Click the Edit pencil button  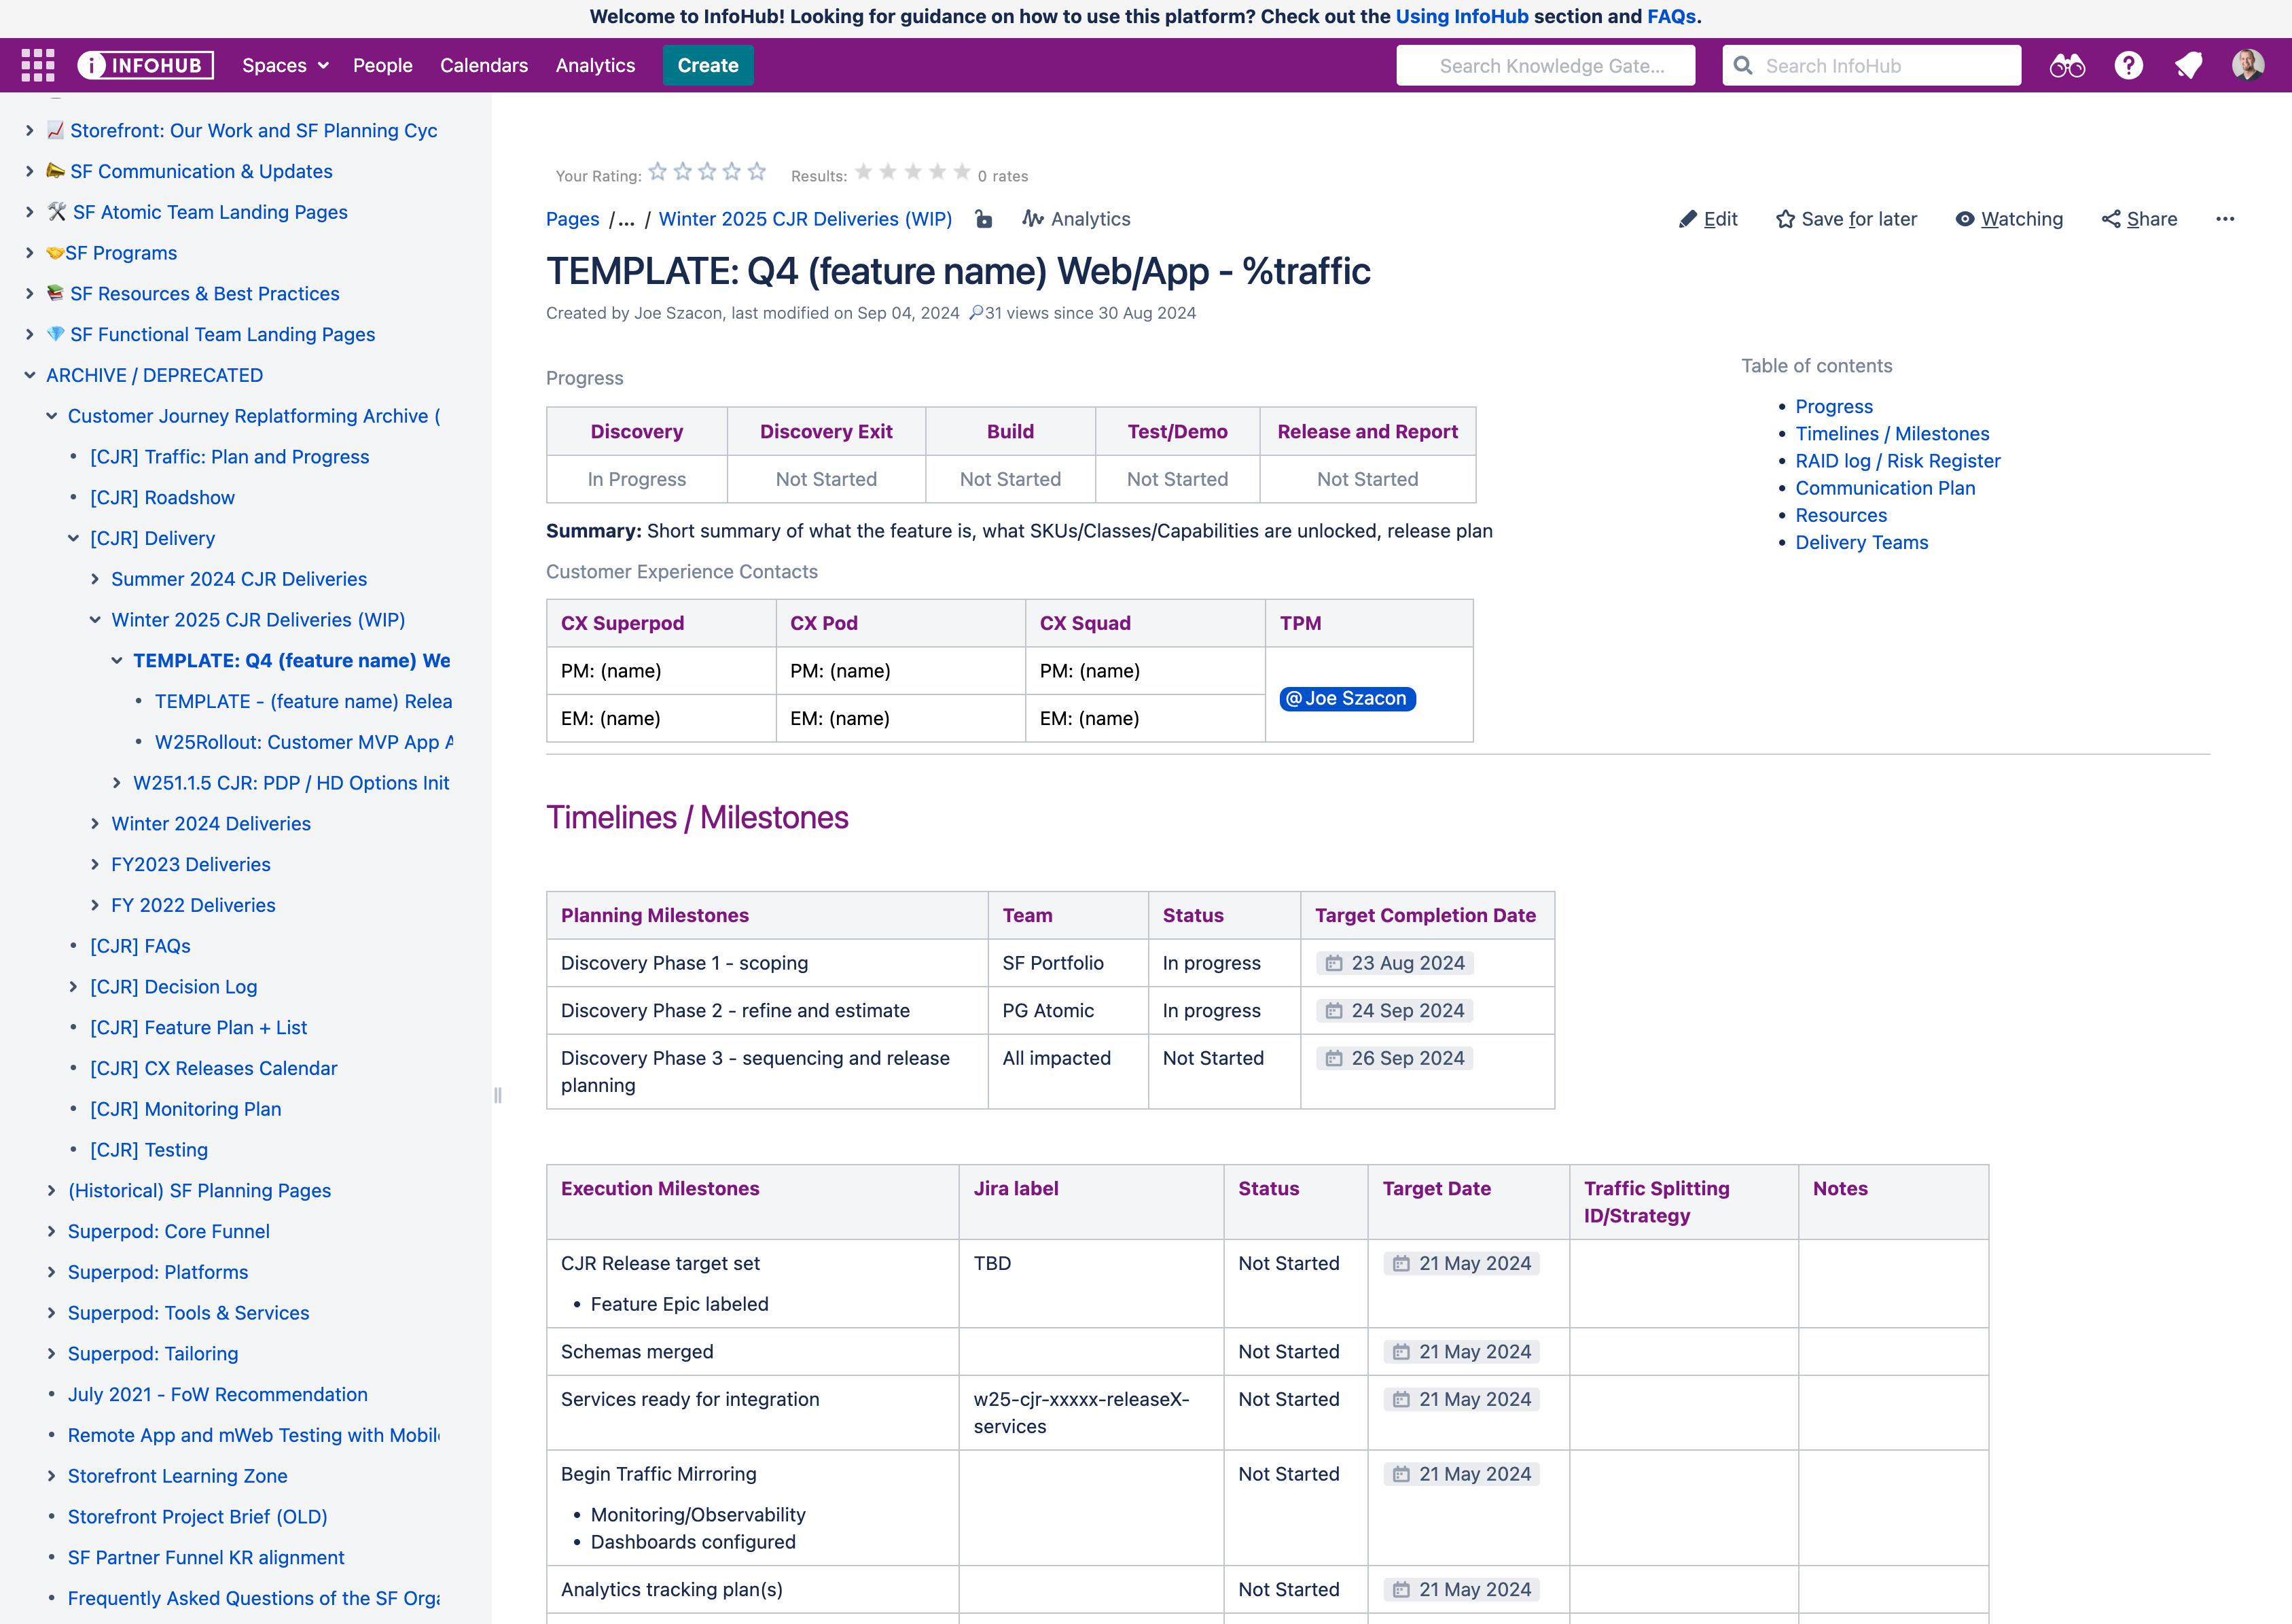click(x=1707, y=219)
